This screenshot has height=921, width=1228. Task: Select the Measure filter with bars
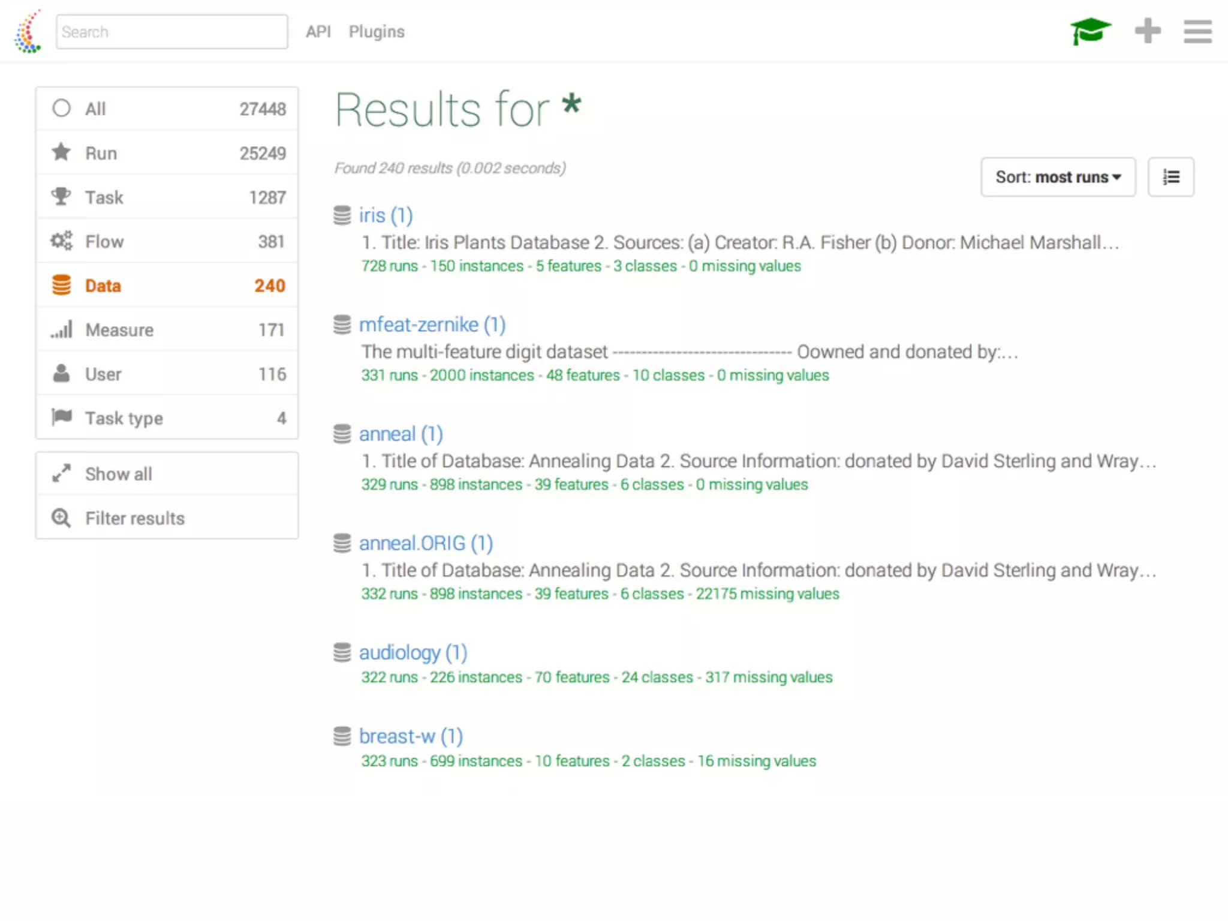(167, 330)
